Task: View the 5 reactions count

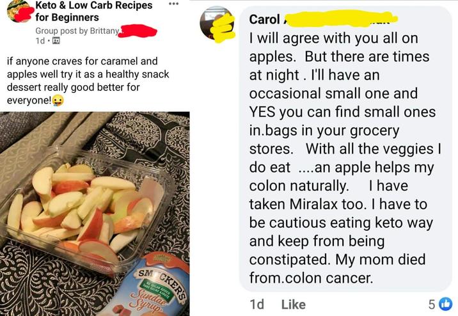Action: (x=432, y=304)
